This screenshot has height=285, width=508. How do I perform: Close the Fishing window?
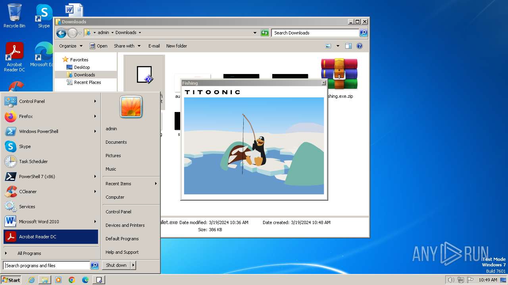323,83
